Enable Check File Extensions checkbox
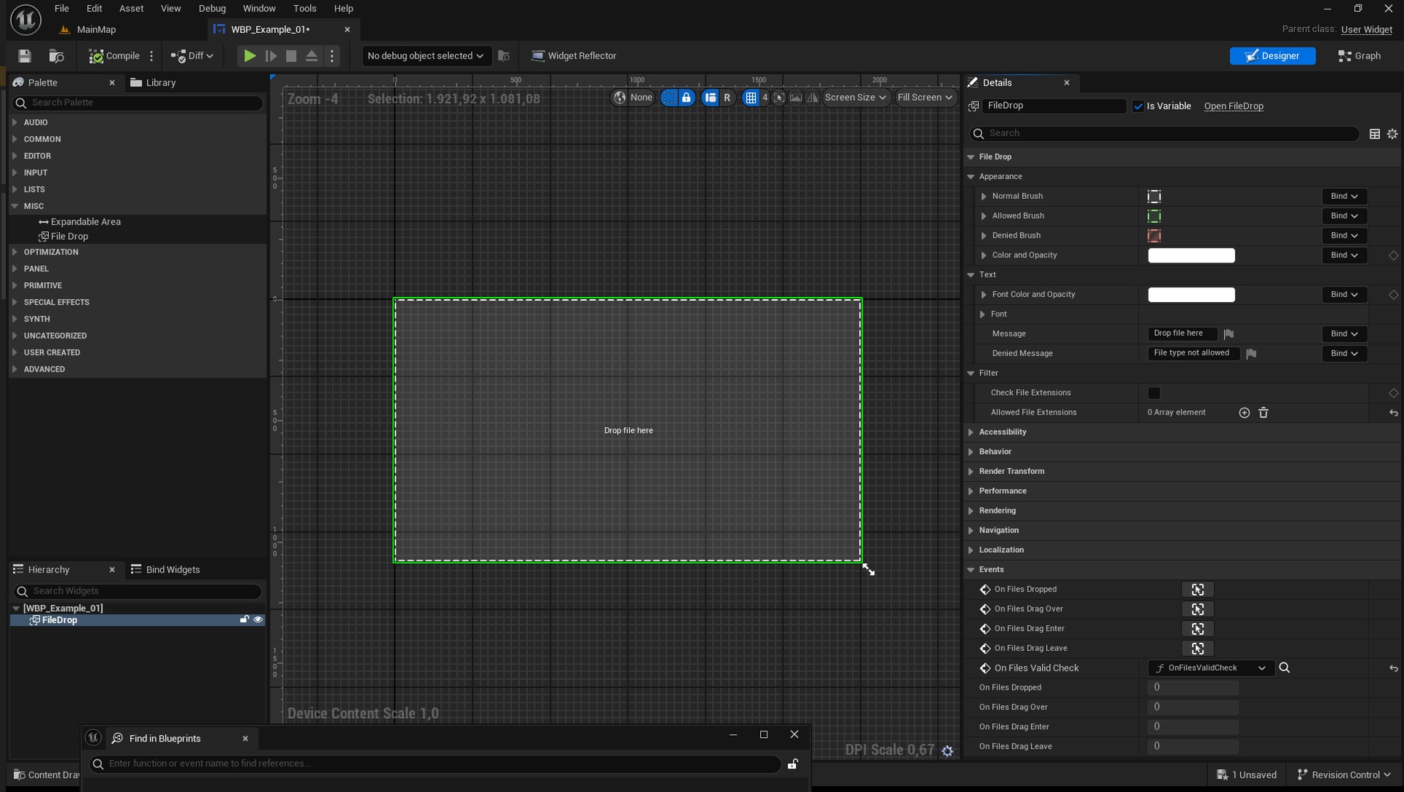Image resolution: width=1404 pixels, height=792 pixels. 1154,393
